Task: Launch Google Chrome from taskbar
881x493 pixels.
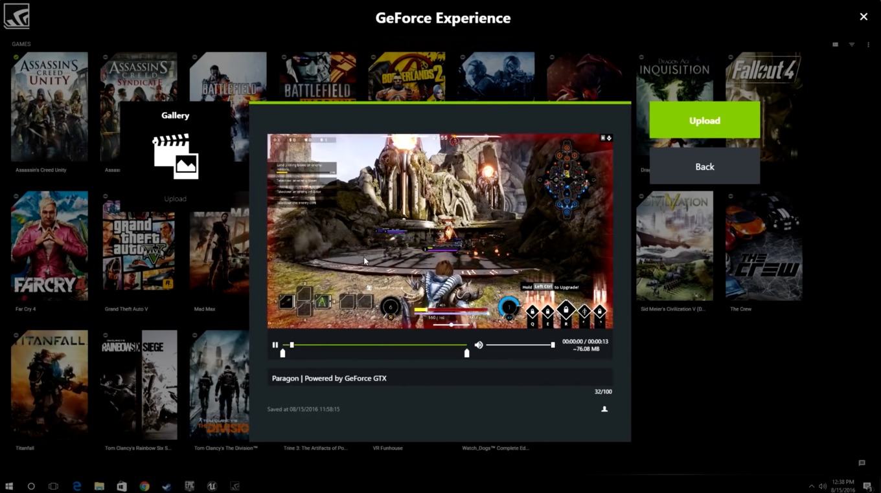Action: click(x=144, y=486)
